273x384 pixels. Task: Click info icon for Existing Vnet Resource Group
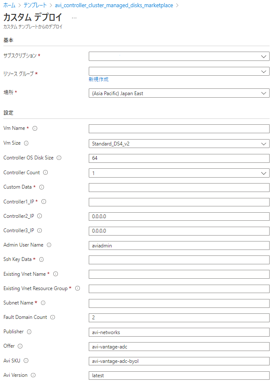[x=77, y=288]
